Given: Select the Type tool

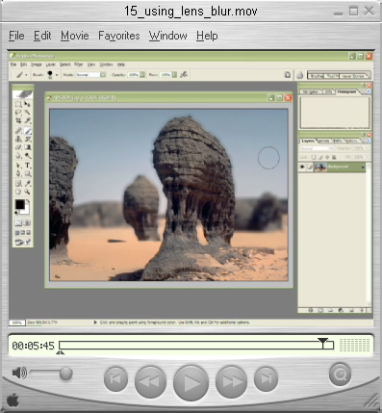Looking at the screenshot, I should 28,166.
